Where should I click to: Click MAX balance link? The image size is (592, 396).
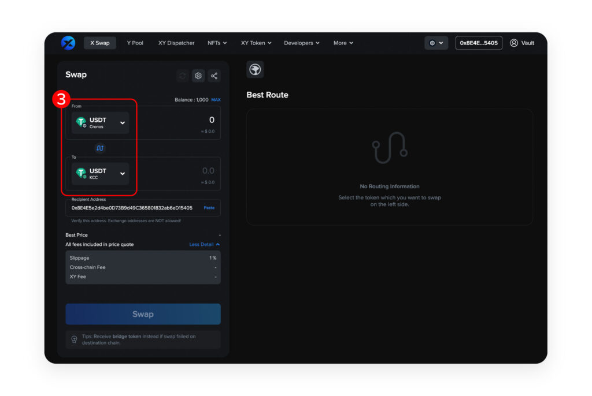pyautogui.click(x=216, y=99)
